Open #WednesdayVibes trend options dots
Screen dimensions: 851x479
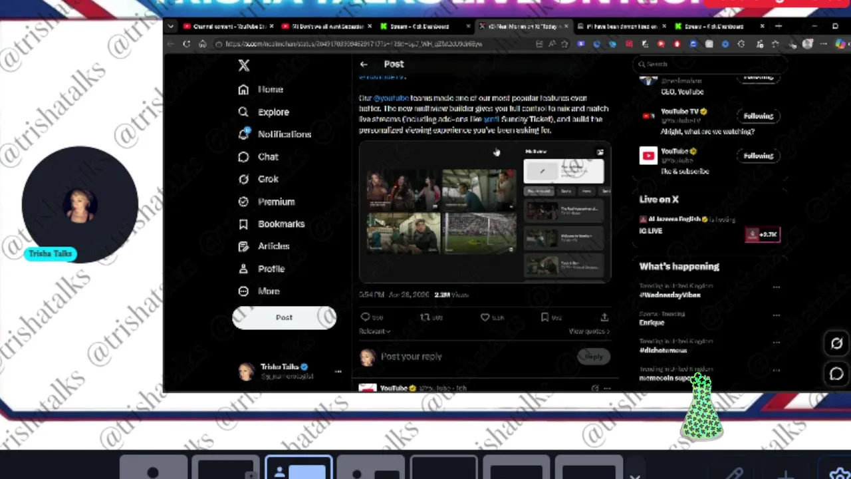(776, 287)
